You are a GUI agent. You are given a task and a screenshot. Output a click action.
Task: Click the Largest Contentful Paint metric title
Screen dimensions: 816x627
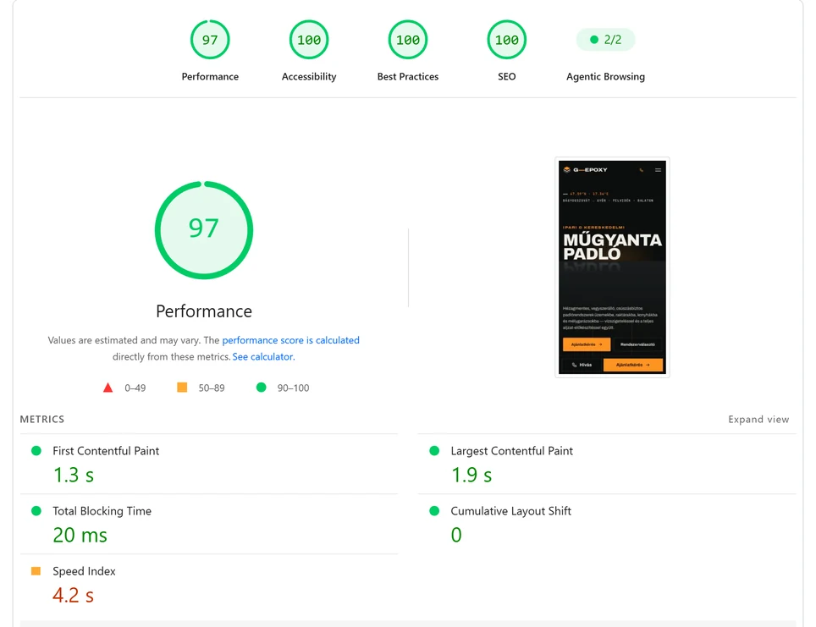511,451
